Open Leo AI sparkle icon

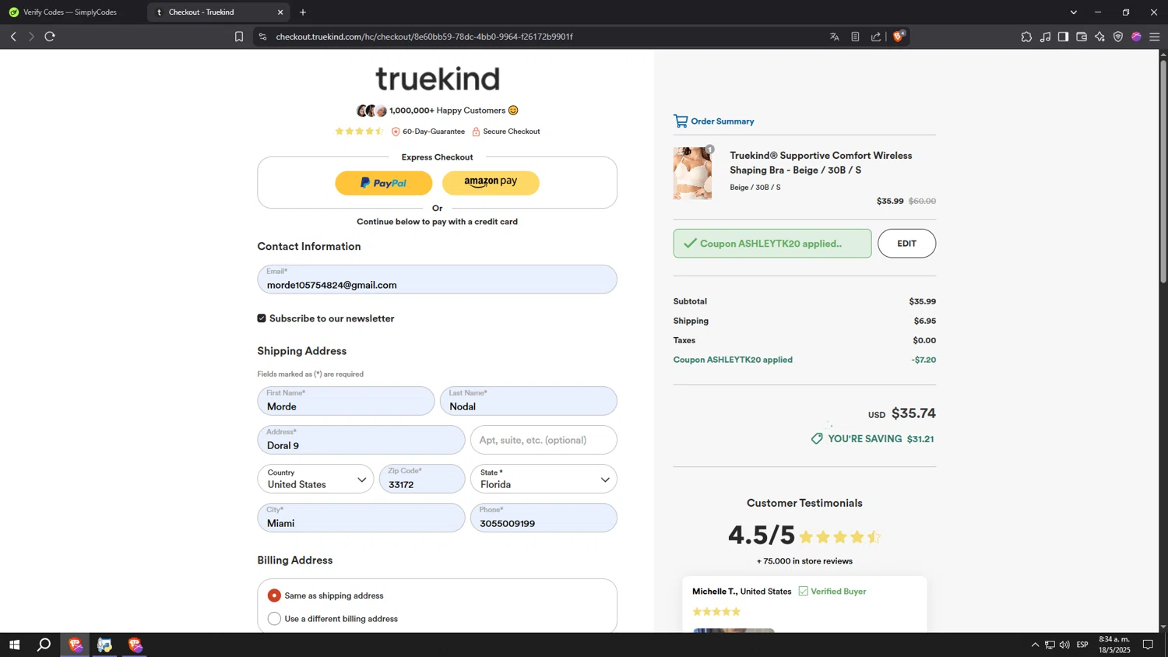[1099, 37]
